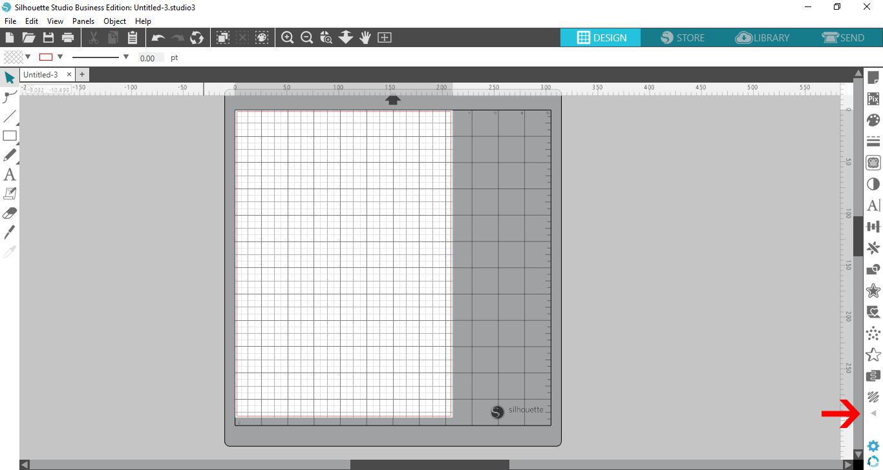The image size is (883, 470).
Task: Open the Align panel
Action: [873, 227]
